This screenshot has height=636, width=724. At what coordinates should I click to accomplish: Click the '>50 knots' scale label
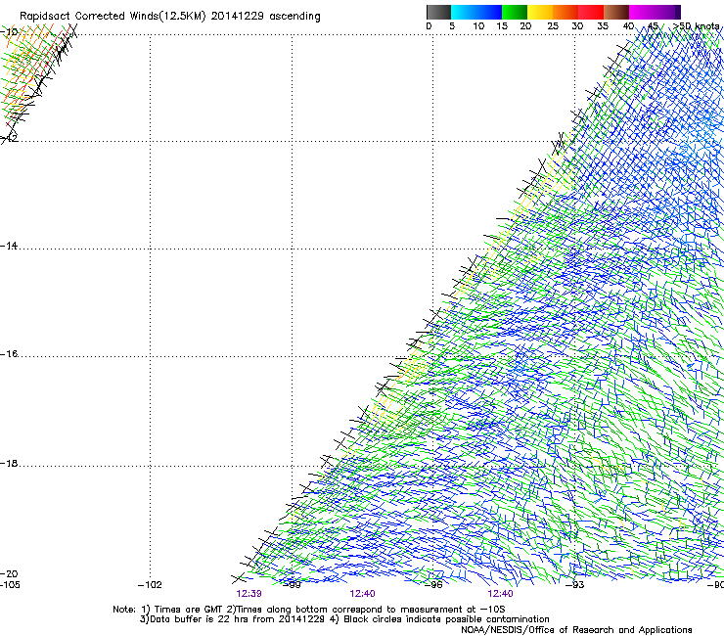click(x=697, y=26)
